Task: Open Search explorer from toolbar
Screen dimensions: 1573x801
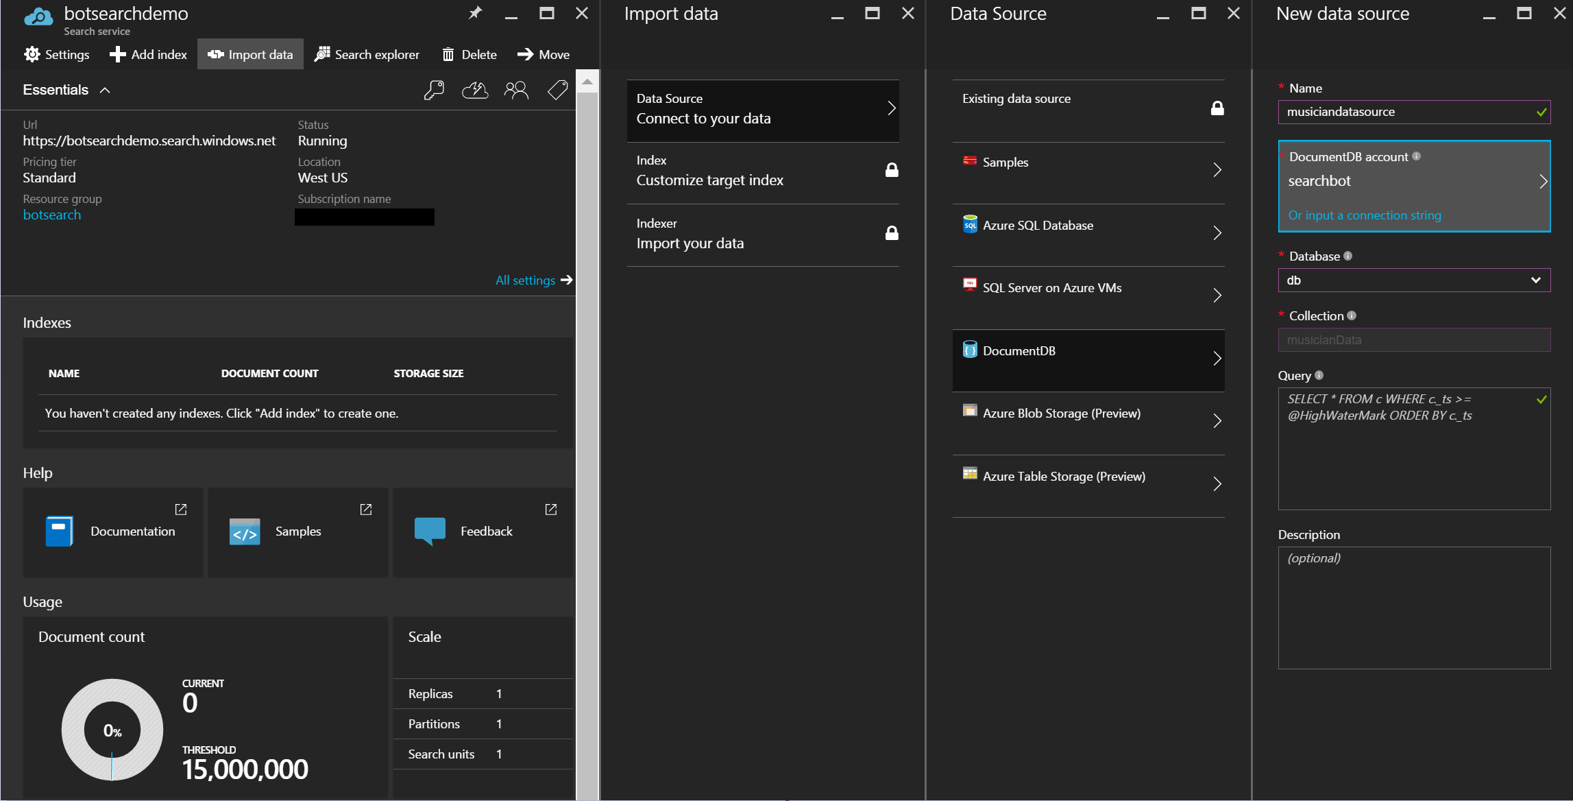Action: [x=367, y=54]
